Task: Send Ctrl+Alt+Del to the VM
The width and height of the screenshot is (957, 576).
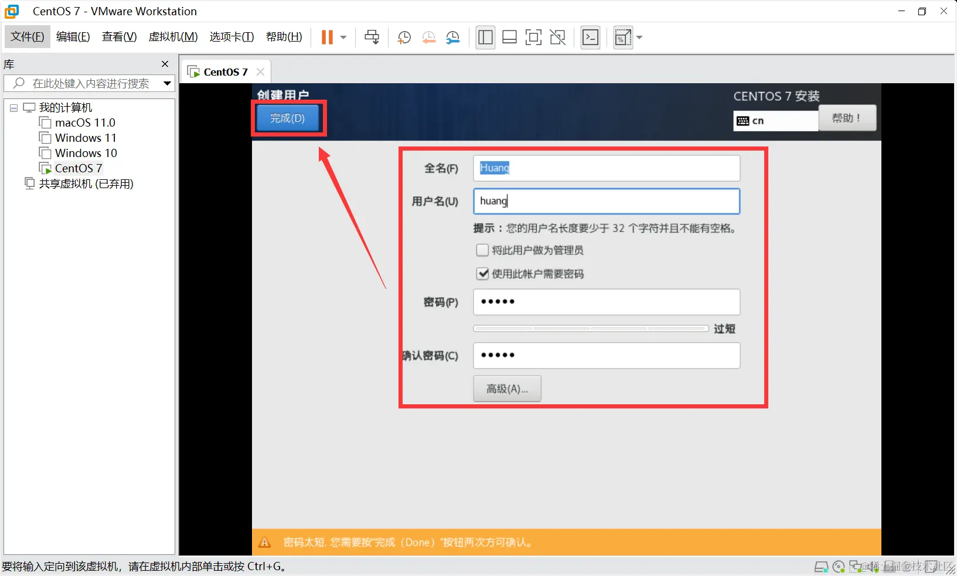Action: point(372,38)
